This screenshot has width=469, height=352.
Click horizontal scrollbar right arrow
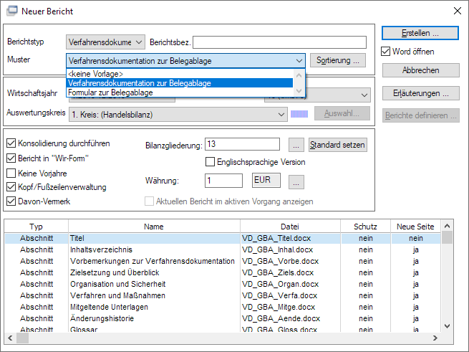[x=435, y=338]
